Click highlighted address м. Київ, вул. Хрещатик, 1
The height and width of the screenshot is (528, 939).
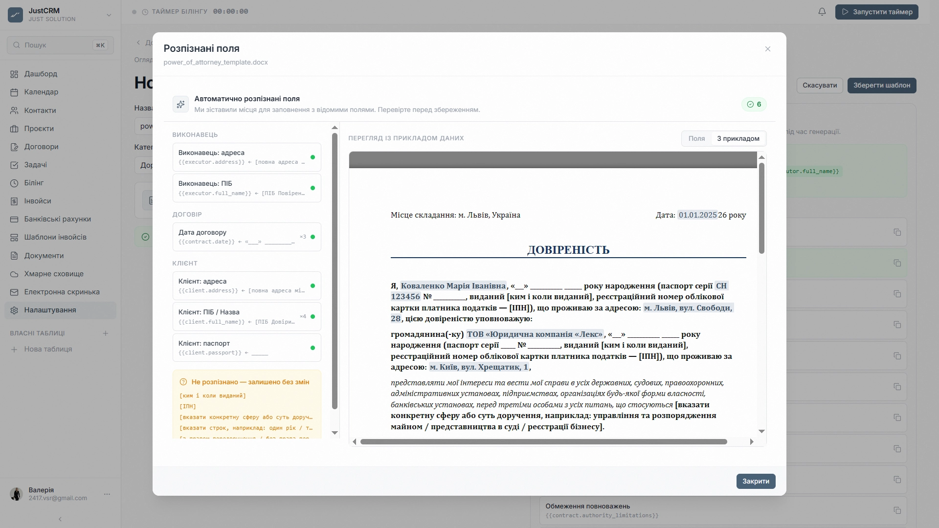tap(479, 367)
